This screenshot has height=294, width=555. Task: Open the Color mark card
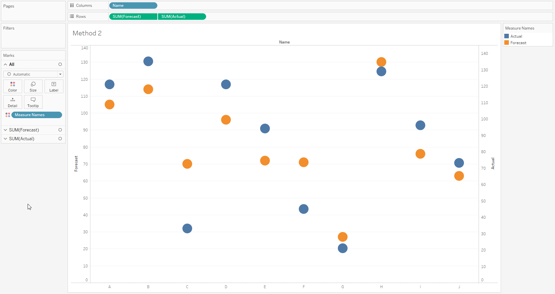click(13, 86)
